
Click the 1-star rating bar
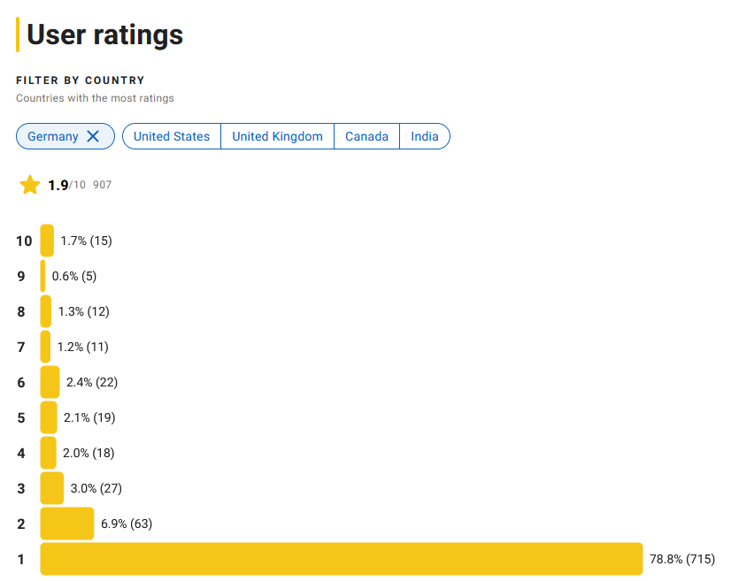click(341, 559)
